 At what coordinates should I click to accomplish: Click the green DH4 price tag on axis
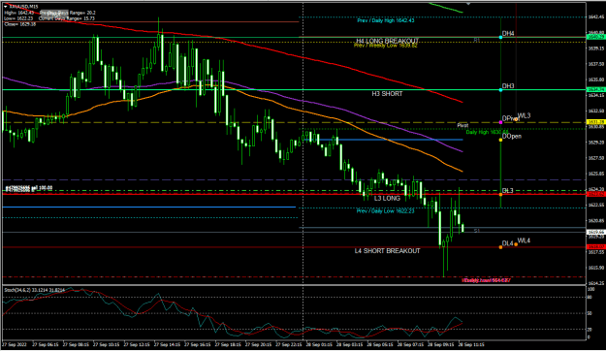595,37
